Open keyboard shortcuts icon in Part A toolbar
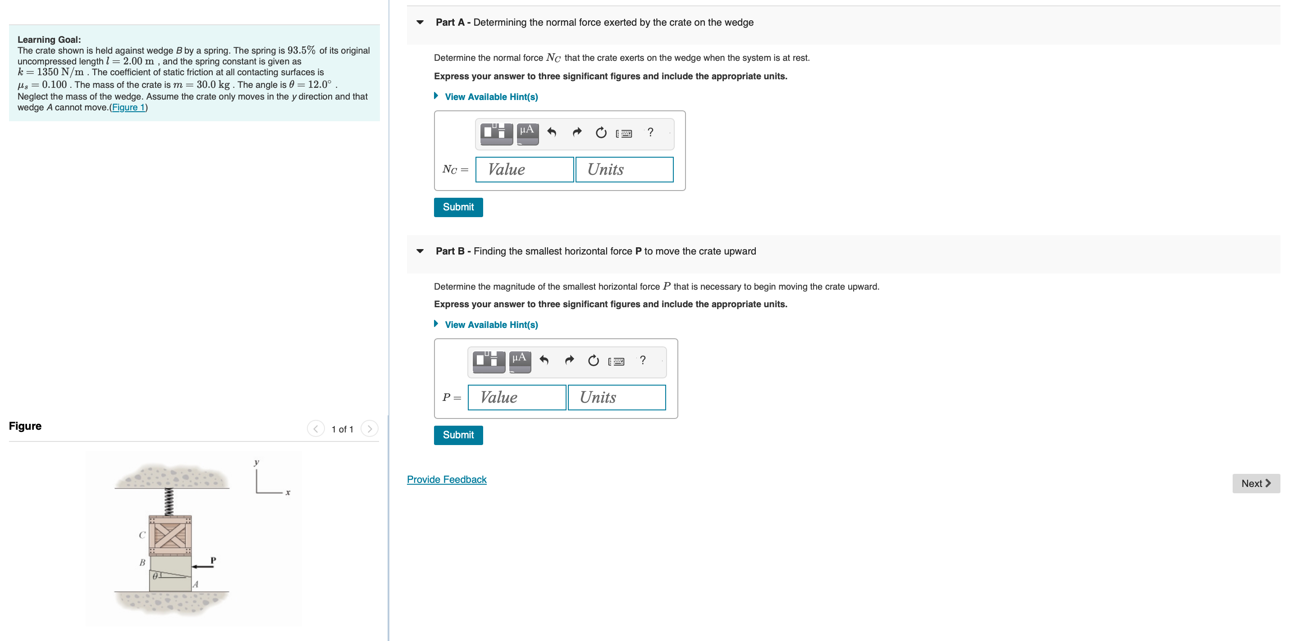The width and height of the screenshot is (1298, 641). tap(624, 133)
